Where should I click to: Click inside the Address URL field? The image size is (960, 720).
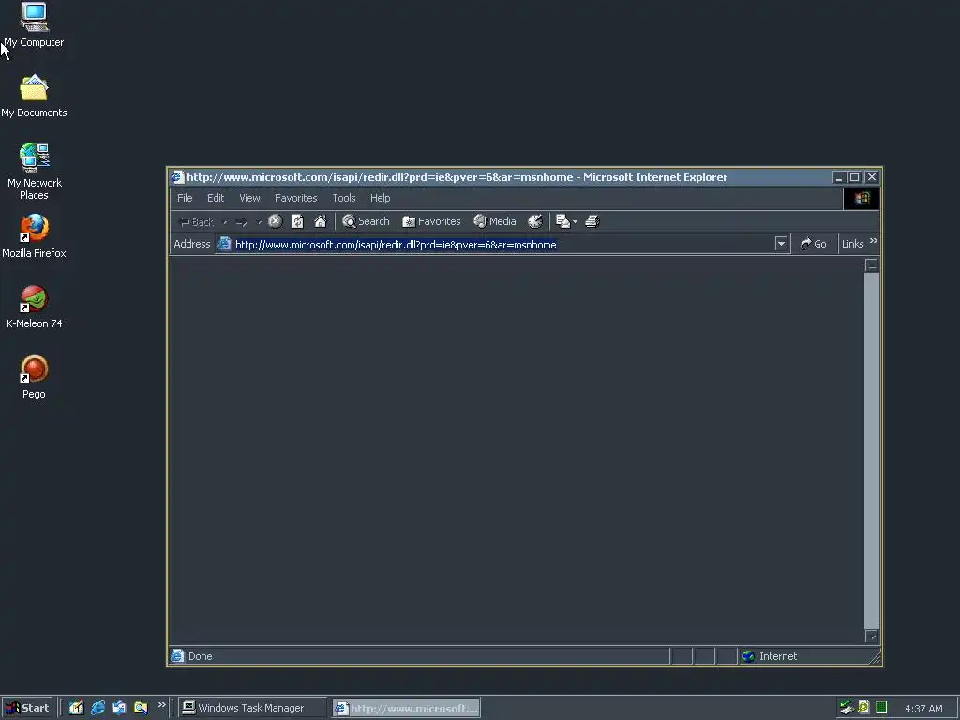[502, 245]
